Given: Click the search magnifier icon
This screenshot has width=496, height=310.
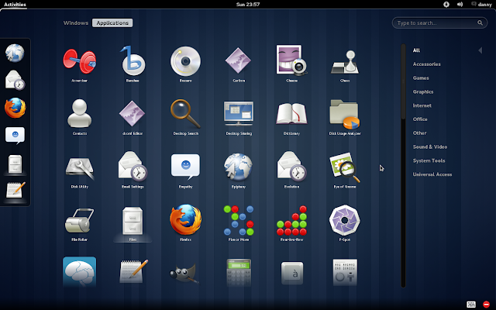Looking at the screenshot, I should pyautogui.click(x=480, y=22).
